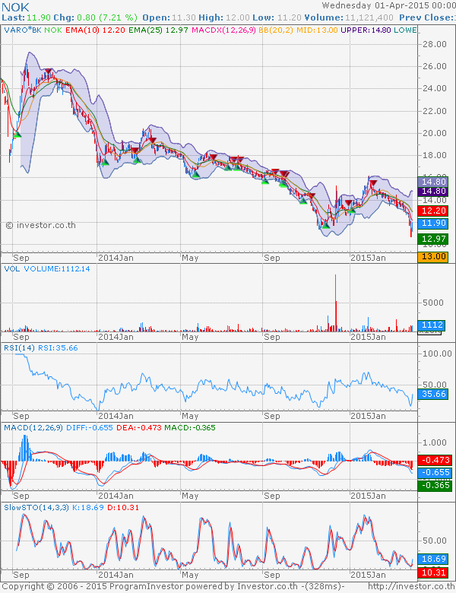Click the NOK ticker title
Image resolution: width=456 pixels, height=593 pixels.
coord(15,6)
